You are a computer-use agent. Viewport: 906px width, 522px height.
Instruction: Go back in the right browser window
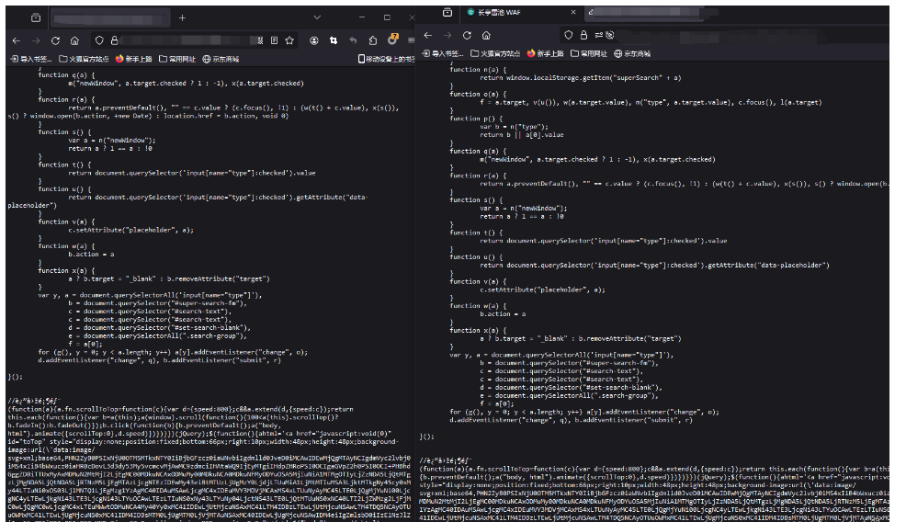point(427,35)
